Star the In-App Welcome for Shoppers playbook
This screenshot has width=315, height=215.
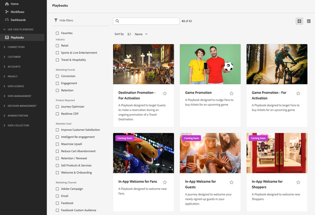coord(298,182)
